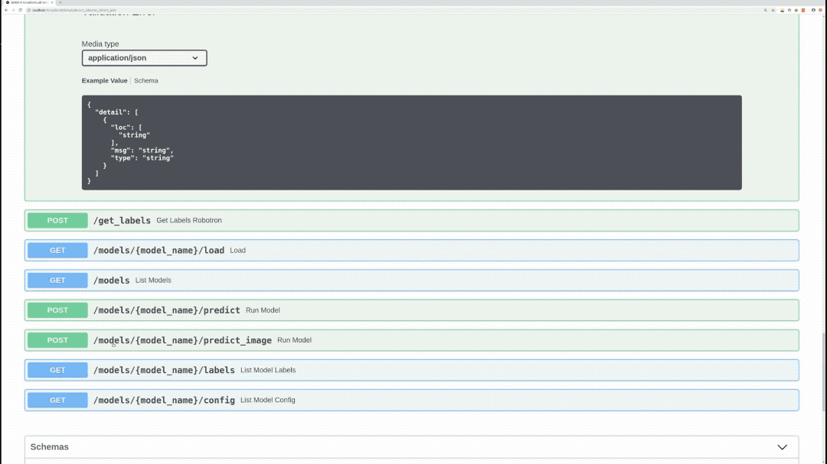Viewport: 827px width, 464px height.
Task: Click the GET badge of List Model Labels
Action: tap(57, 370)
